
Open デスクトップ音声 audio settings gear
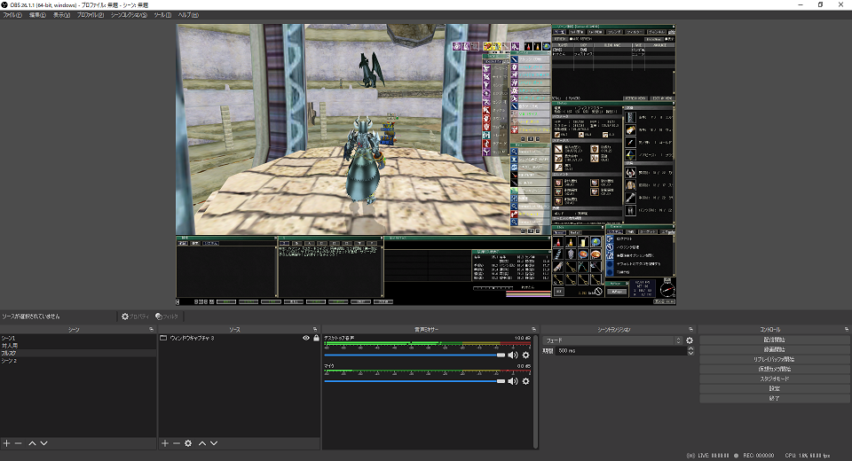coord(525,356)
